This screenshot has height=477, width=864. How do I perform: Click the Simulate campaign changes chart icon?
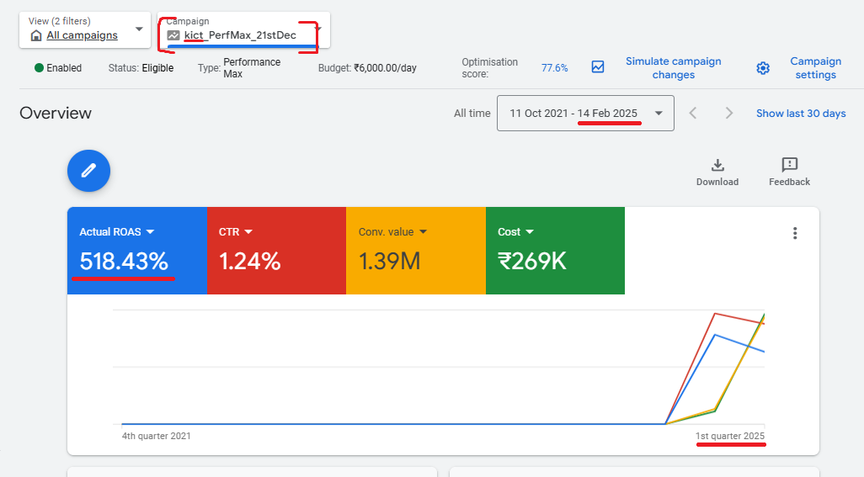[x=598, y=67]
